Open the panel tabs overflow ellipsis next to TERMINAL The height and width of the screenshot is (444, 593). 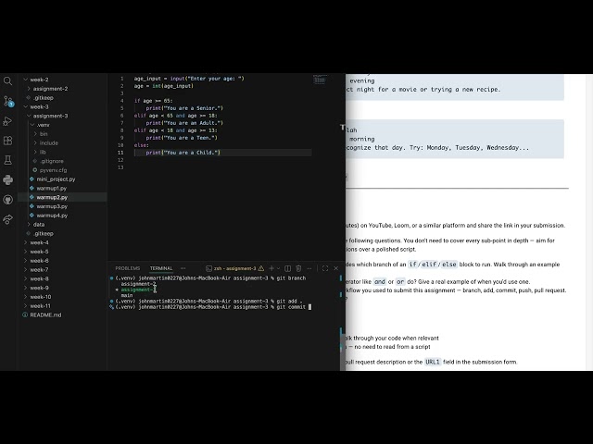click(x=183, y=268)
